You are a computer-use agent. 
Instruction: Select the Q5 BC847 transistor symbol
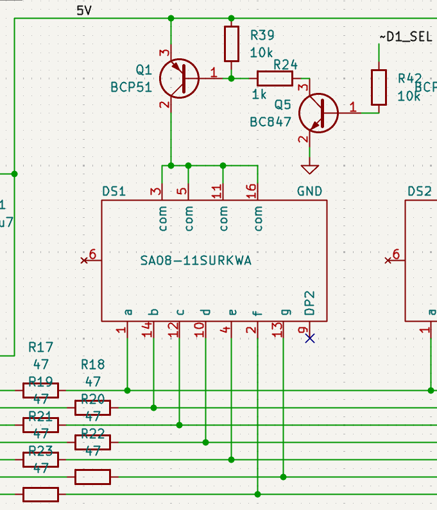coord(319,113)
